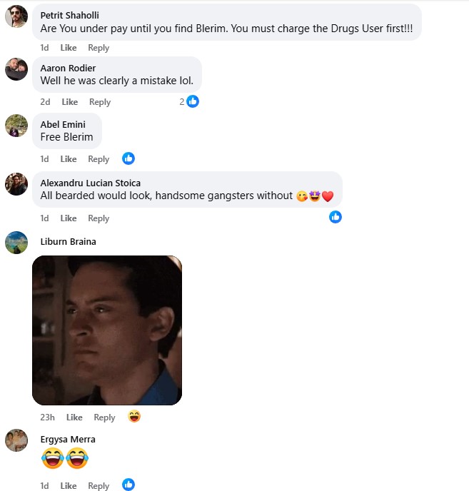Open the haha reaction on Liburn Braina's GIF
The height and width of the screenshot is (491, 469).
[x=134, y=417]
